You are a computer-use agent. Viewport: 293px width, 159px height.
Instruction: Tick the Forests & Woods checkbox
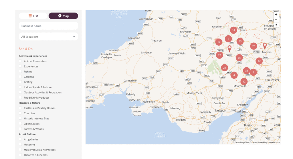click(20, 129)
